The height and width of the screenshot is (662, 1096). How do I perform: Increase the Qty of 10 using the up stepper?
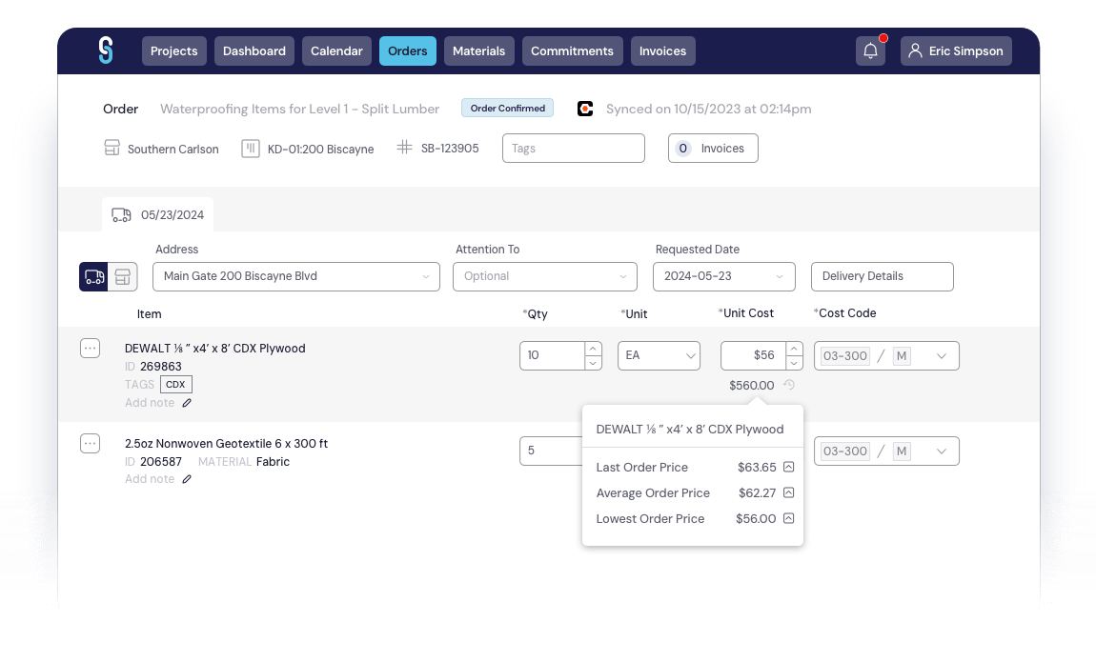point(593,349)
